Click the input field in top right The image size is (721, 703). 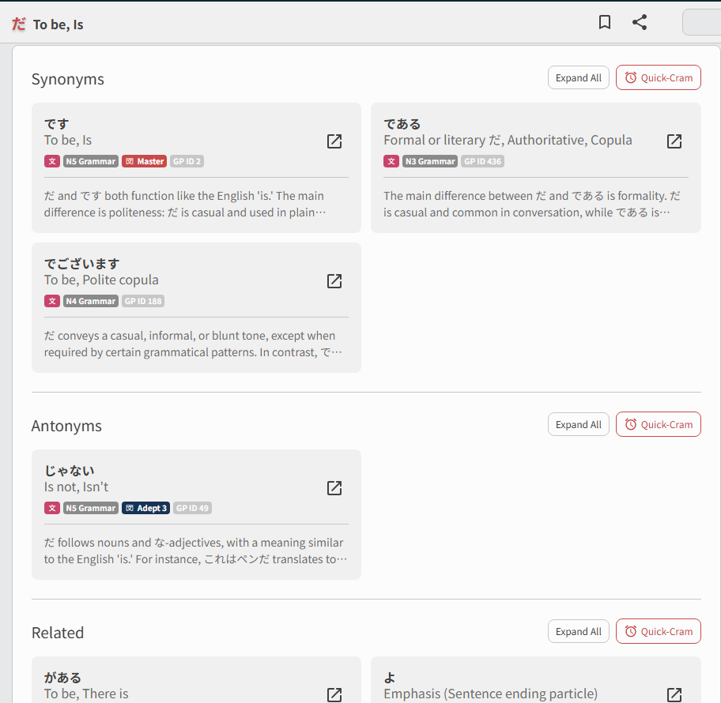(700, 23)
